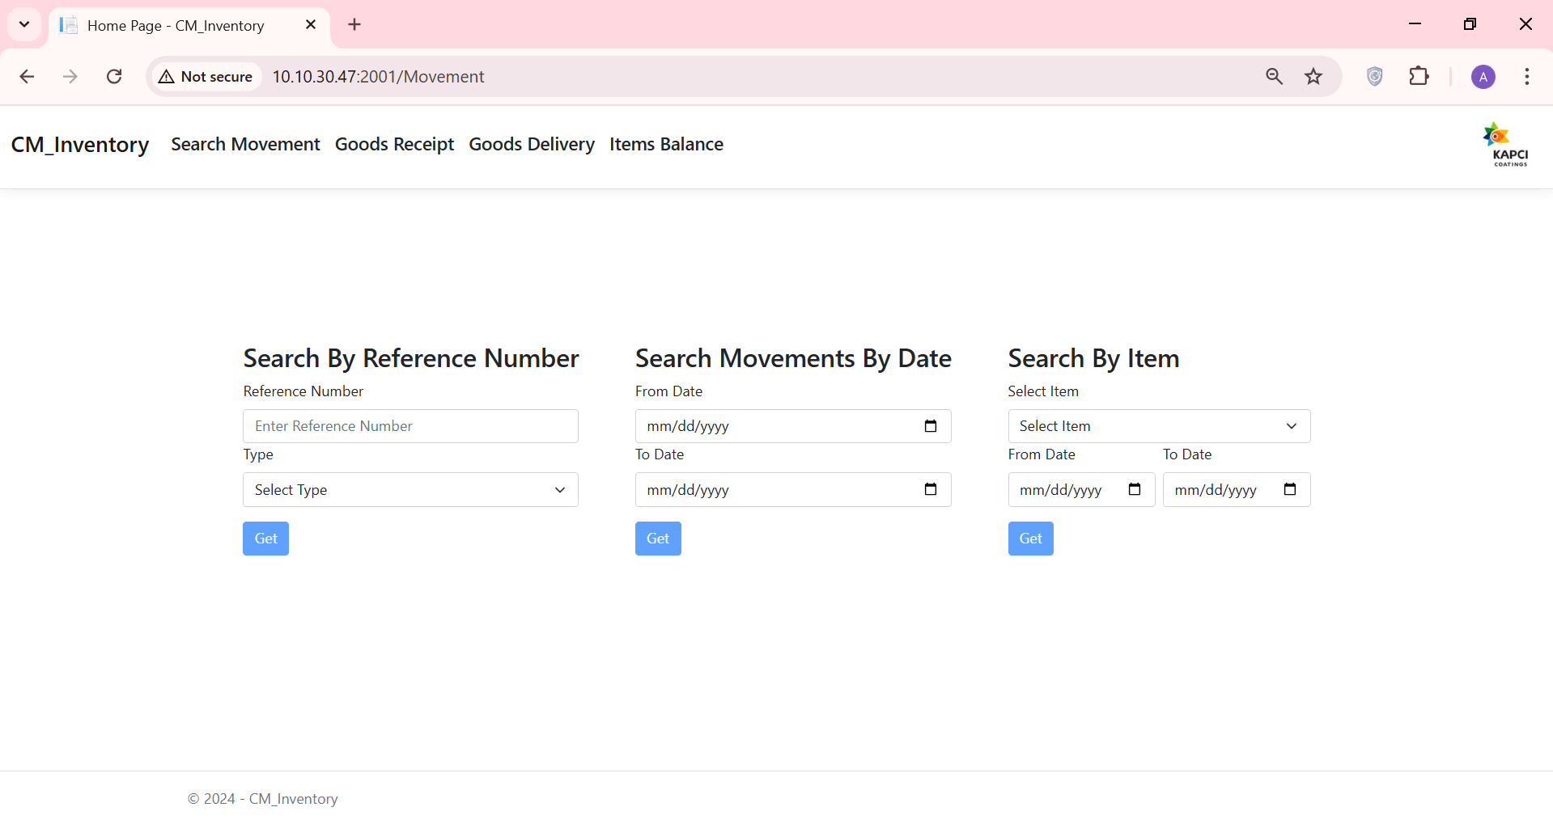
Task: Click the forward navigation arrow
Action: [70, 76]
